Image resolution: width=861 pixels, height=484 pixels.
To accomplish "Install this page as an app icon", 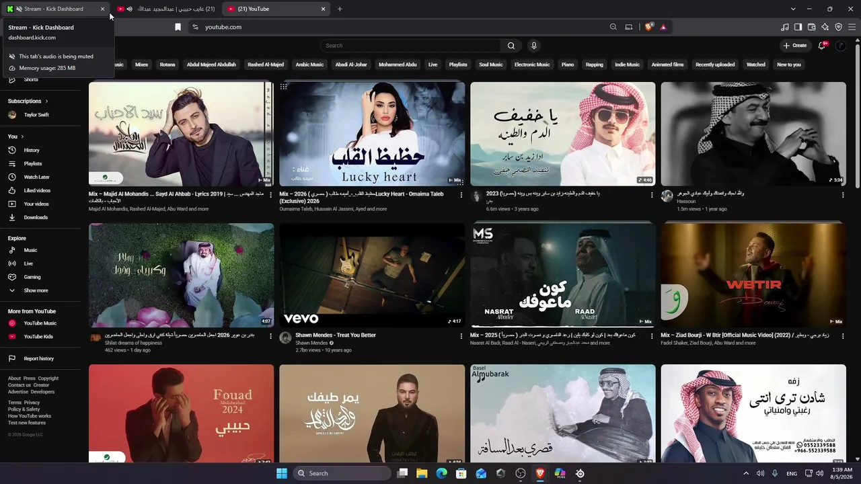I will 629,27.
